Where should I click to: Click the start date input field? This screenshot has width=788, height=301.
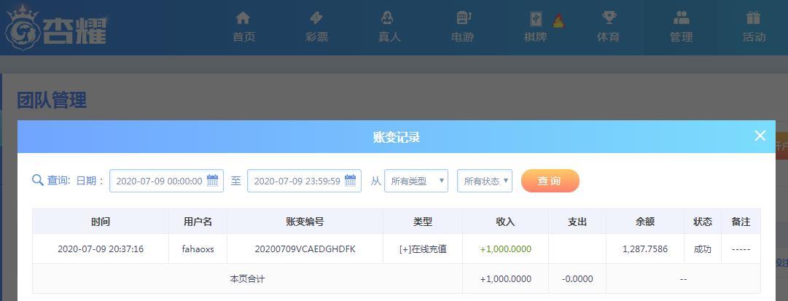click(x=158, y=181)
